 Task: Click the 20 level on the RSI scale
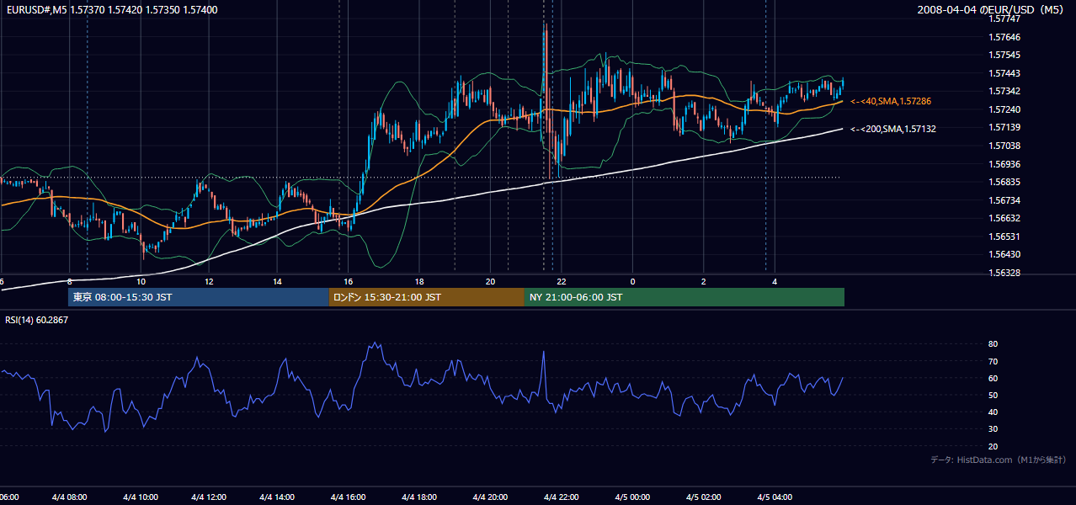[x=993, y=446]
